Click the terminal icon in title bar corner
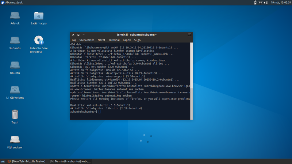 click(189, 35)
